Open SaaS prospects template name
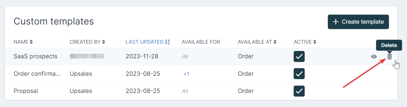407x107 pixels. (x=36, y=56)
